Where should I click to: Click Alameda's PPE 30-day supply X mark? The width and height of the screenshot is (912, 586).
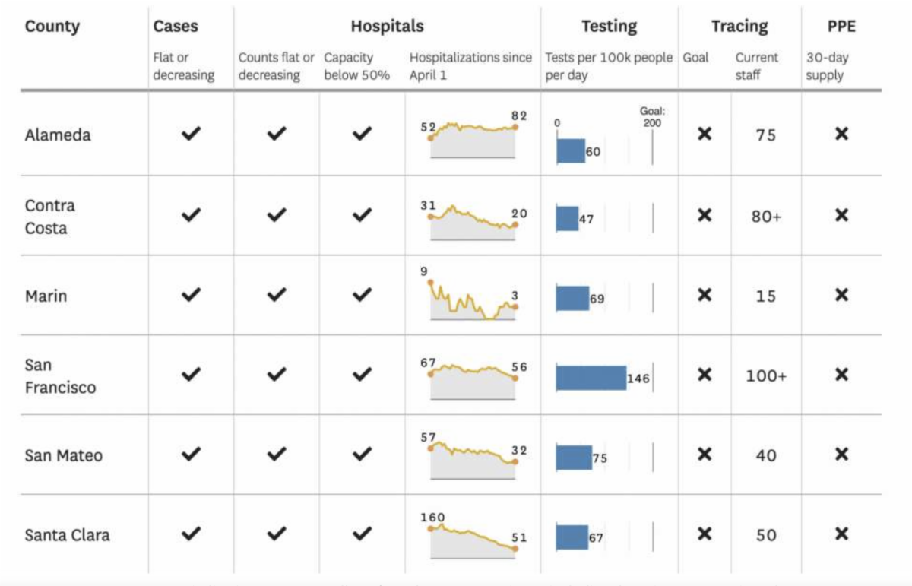click(841, 134)
